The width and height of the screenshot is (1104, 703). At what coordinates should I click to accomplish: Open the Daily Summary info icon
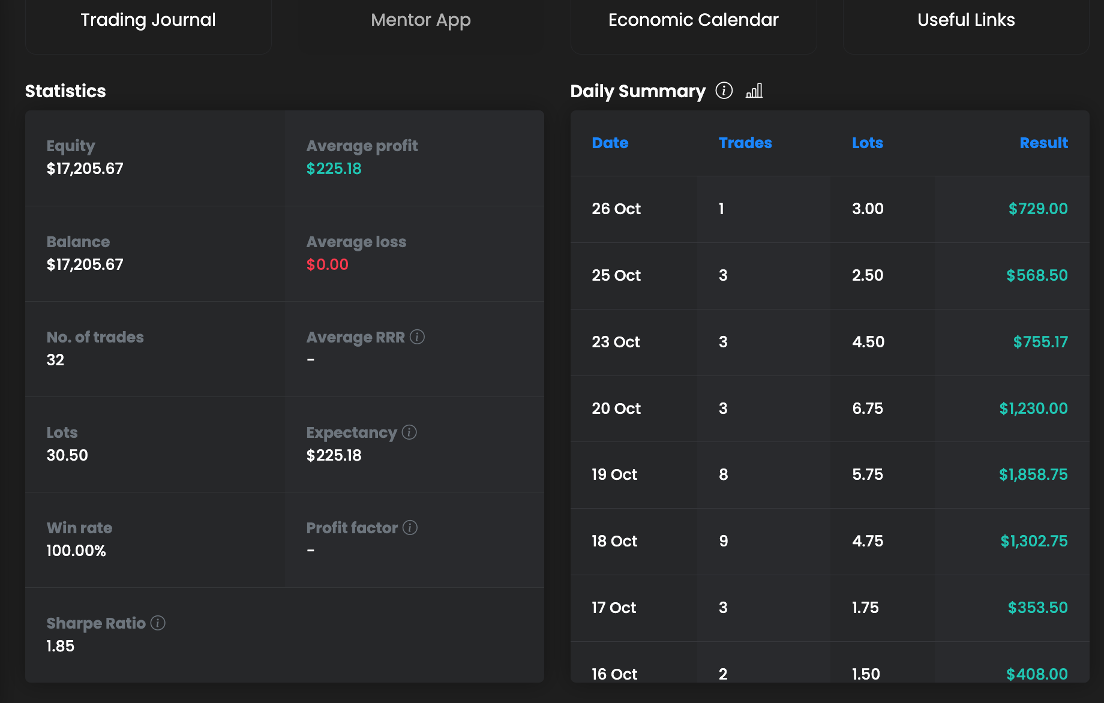(724, 91)
